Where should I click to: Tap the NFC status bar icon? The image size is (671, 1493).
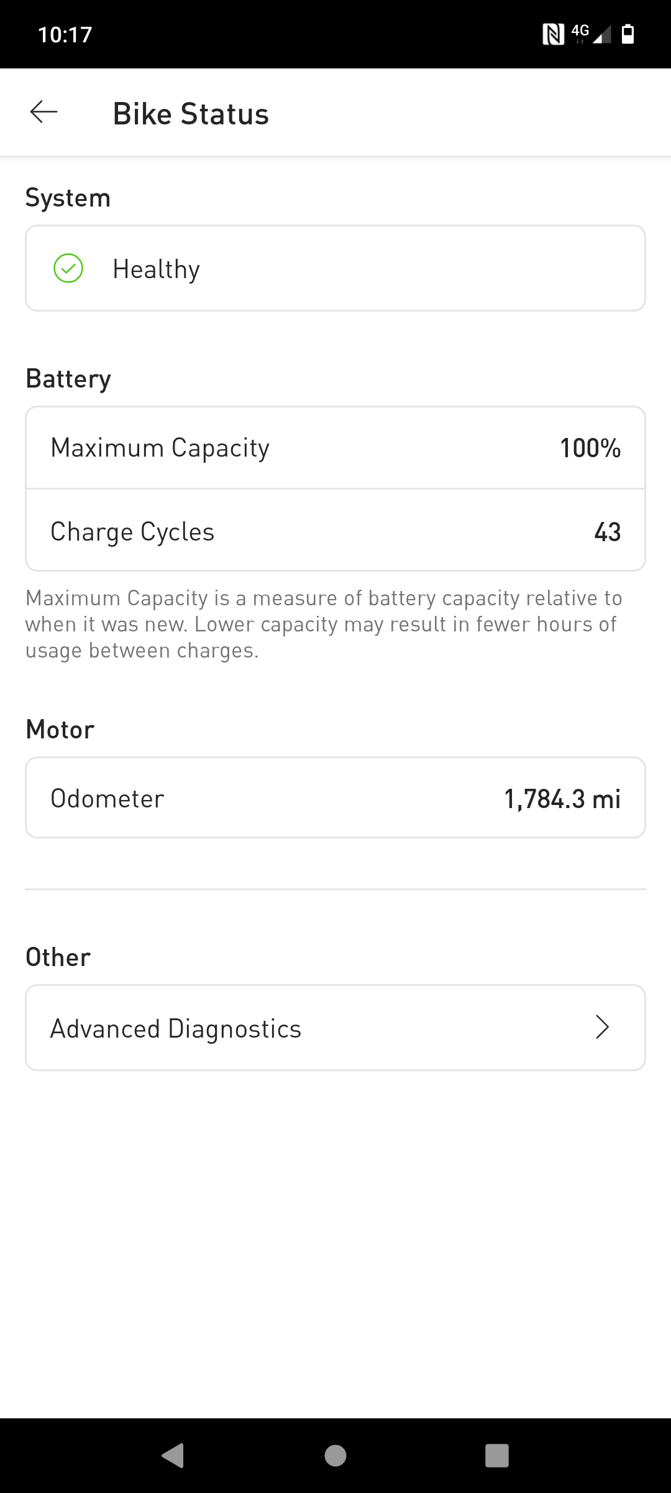553,34
